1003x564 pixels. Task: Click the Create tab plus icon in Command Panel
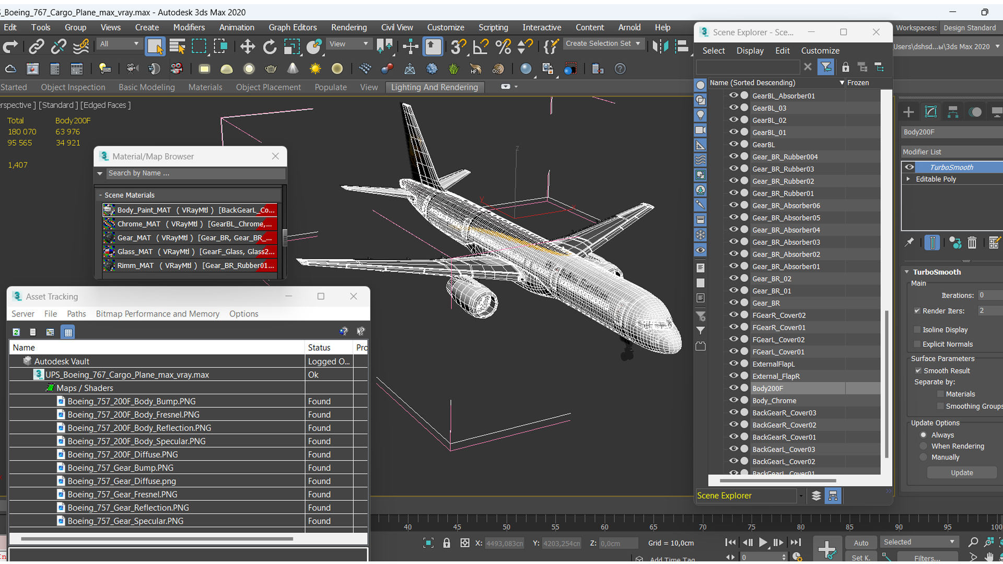tap(908, 112)
